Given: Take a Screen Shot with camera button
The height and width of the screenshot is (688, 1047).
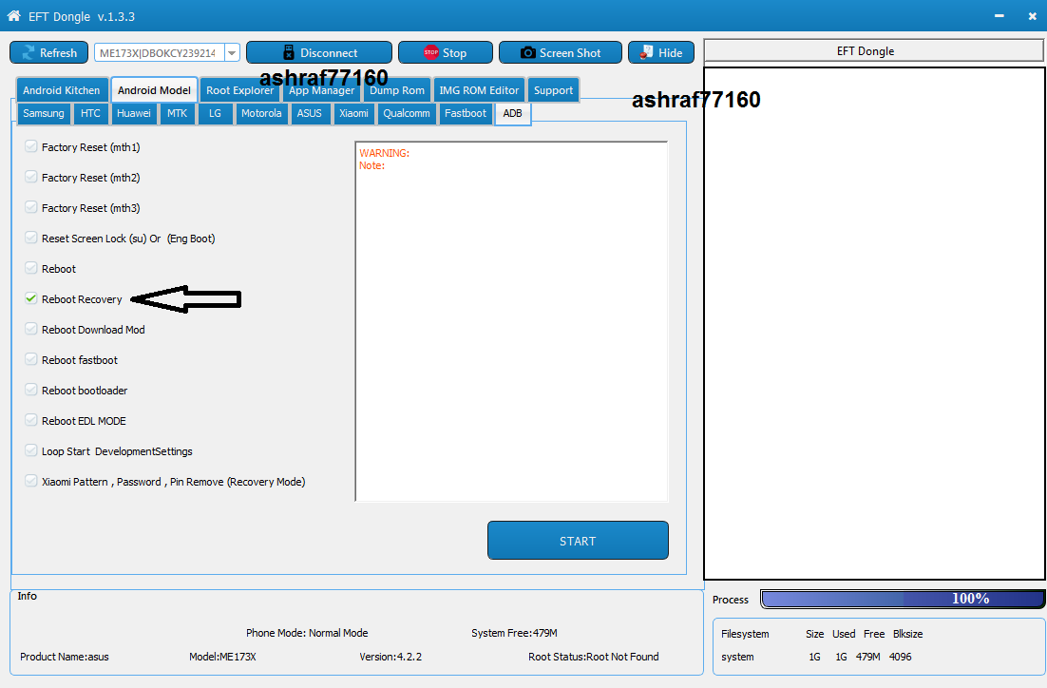Looking at the screenshot, I should (561, 53).
